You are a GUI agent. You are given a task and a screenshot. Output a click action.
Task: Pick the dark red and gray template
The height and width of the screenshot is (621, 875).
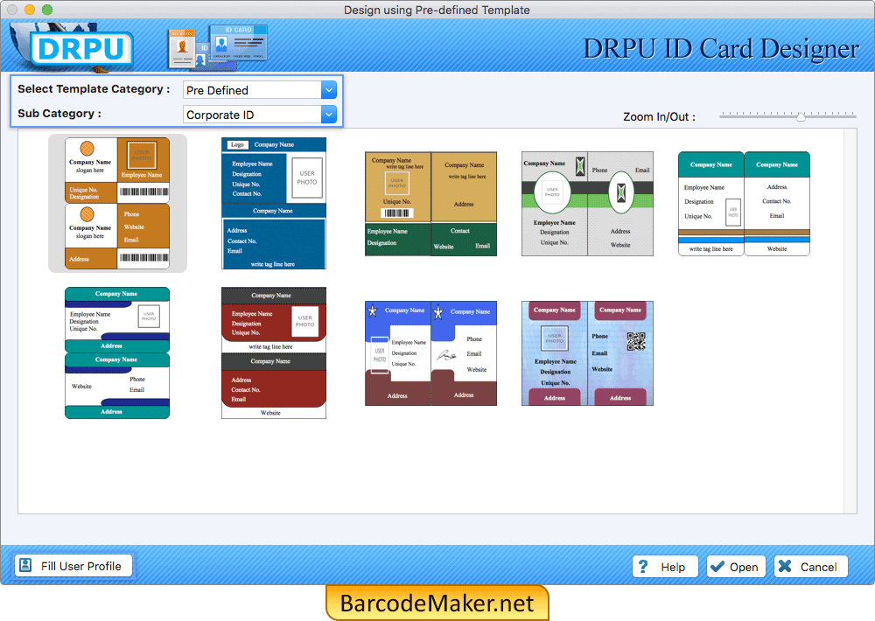coord(273,353)
